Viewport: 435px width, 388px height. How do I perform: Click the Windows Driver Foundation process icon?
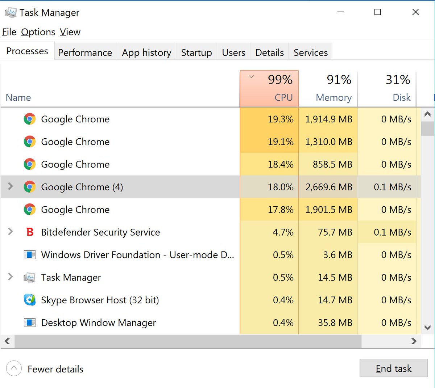[x=30, y=255]
